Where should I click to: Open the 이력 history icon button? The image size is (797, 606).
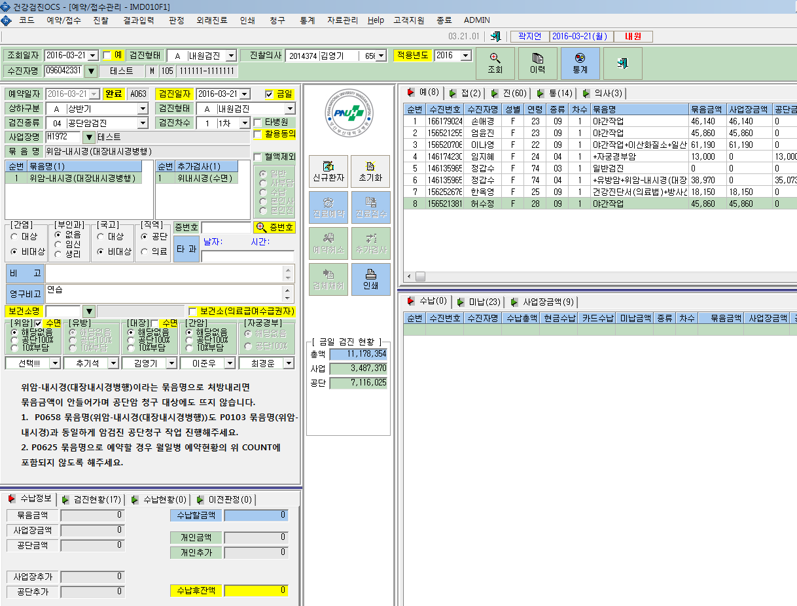pos(537,63)
